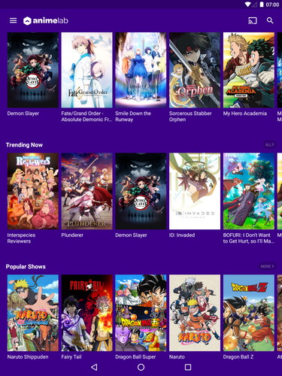282x376 pixels.
Task: Tap the Android recent apps square
Action: coord(188,367)
